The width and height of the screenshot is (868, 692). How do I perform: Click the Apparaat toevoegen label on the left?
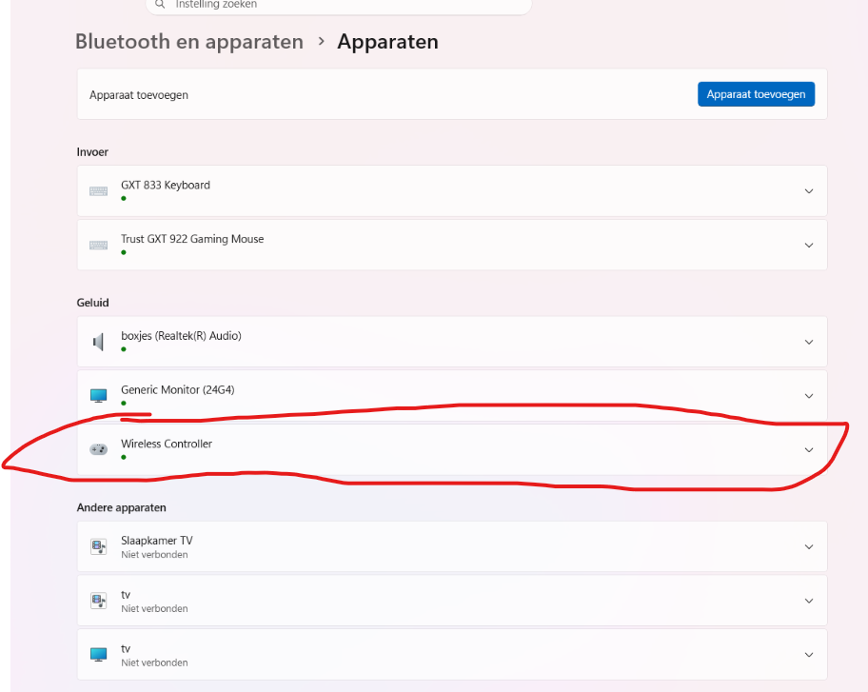(x=139, y=95)
